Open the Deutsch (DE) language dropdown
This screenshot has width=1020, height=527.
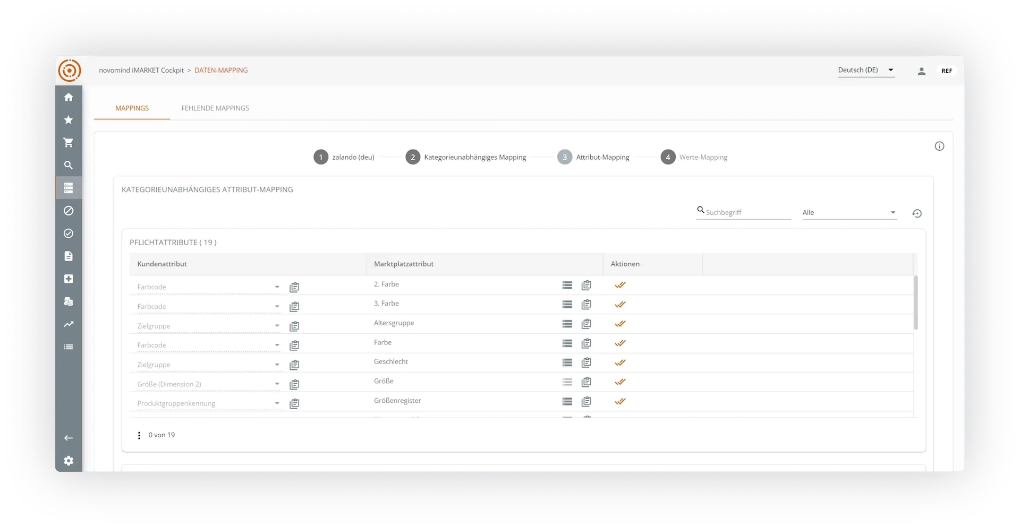865,70
